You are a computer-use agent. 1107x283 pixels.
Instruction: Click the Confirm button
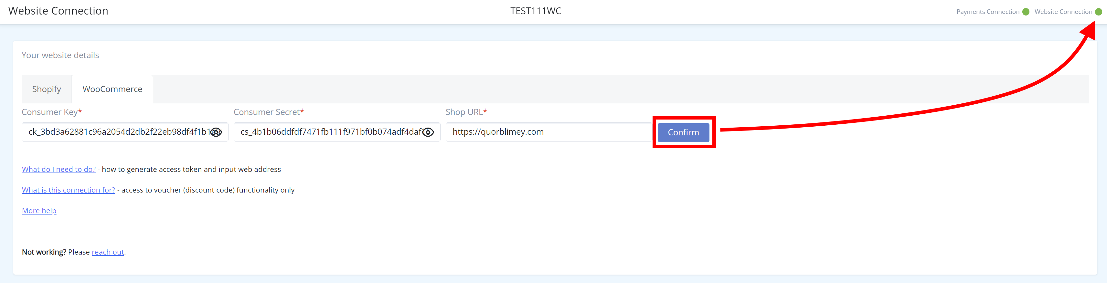[x=683, y=132]
